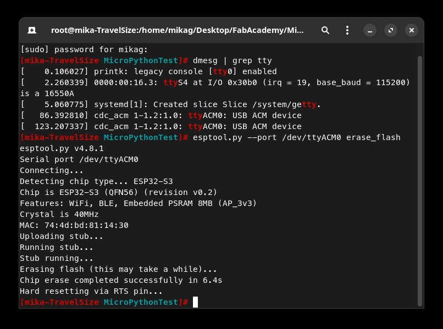443x329 pixels.
Task: Click the MAC address 74:4d:bd:81:14:30
Action: point(86,225)
